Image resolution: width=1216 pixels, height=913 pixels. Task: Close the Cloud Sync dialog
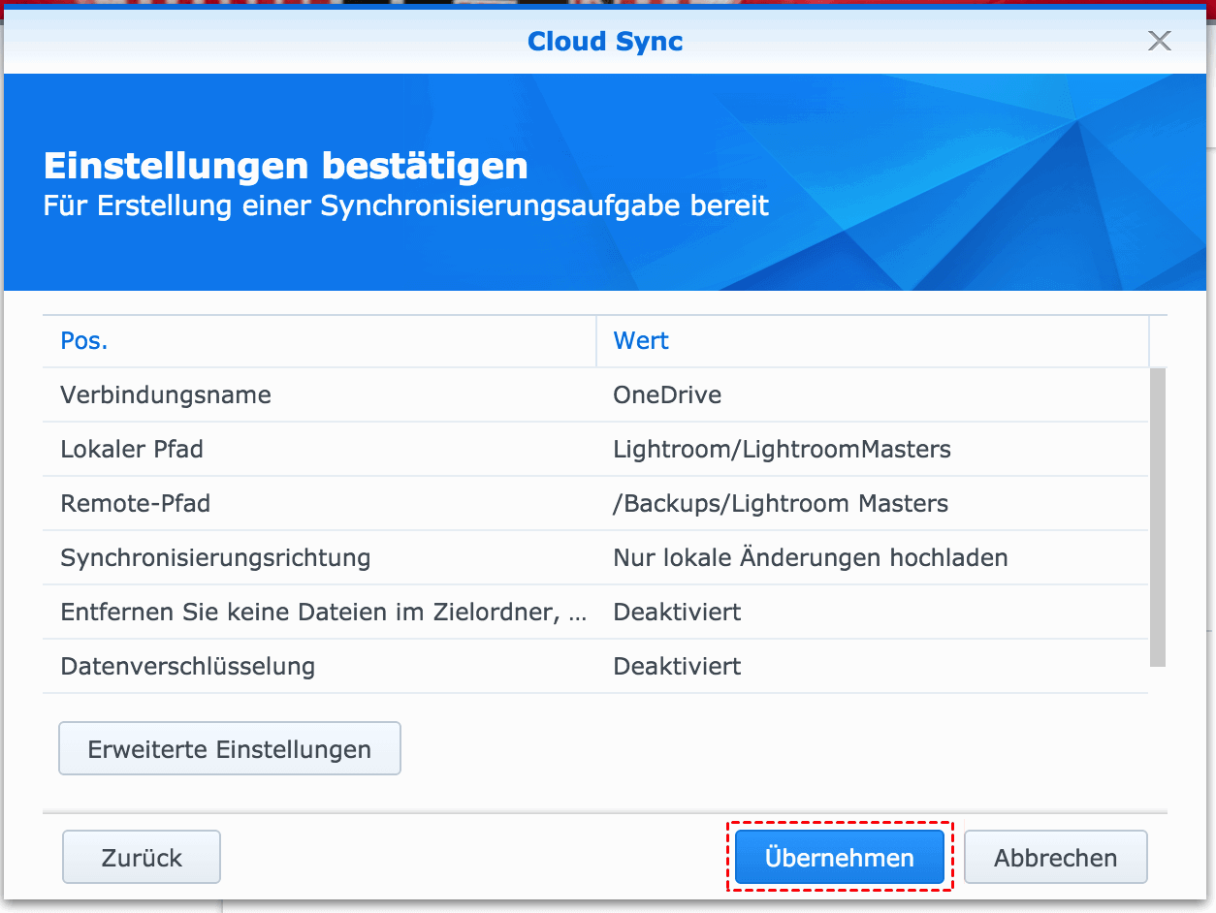click(1159, 41)
